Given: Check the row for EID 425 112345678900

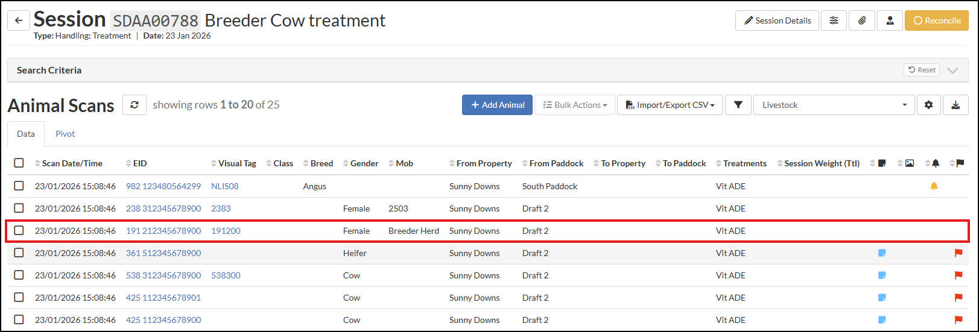Looking at the screenshot, I should coord(19,320).
